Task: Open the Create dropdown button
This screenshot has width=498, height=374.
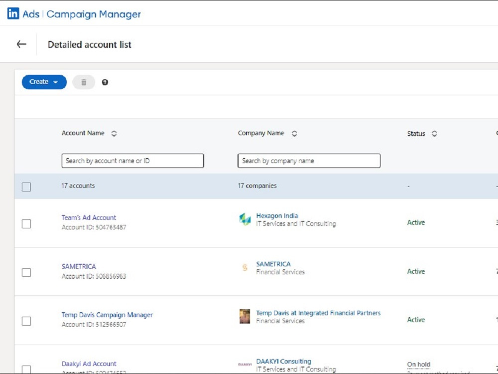Action: click(44, 82)
